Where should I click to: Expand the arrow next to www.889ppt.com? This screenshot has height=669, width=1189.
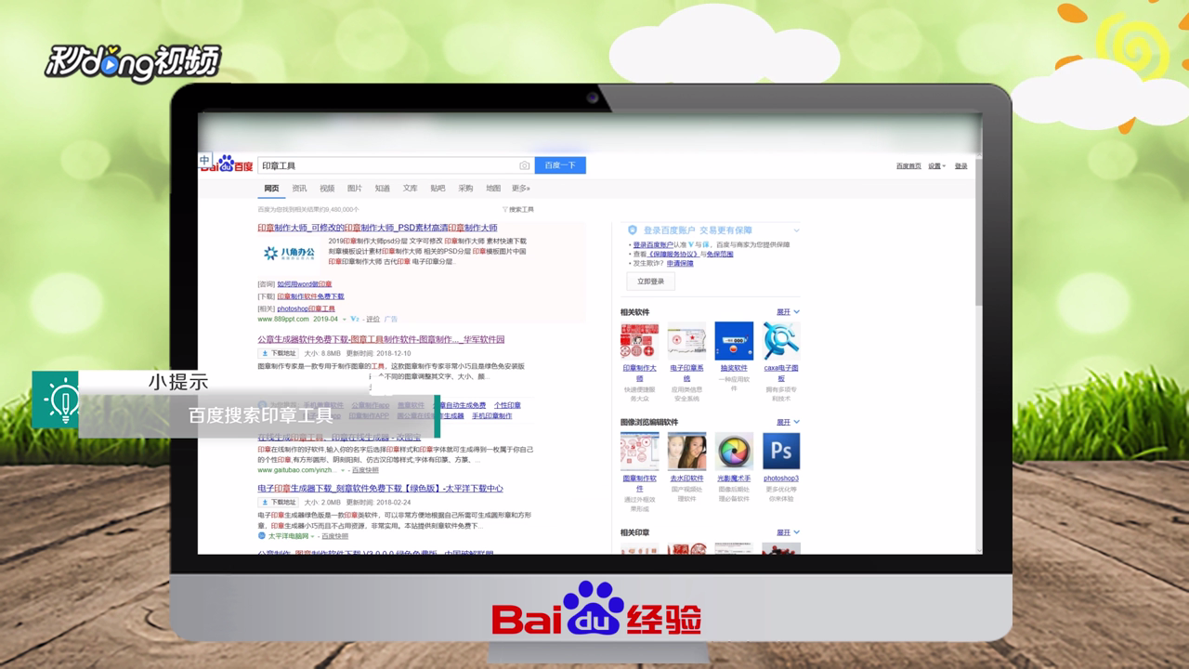tap(344, 320)
